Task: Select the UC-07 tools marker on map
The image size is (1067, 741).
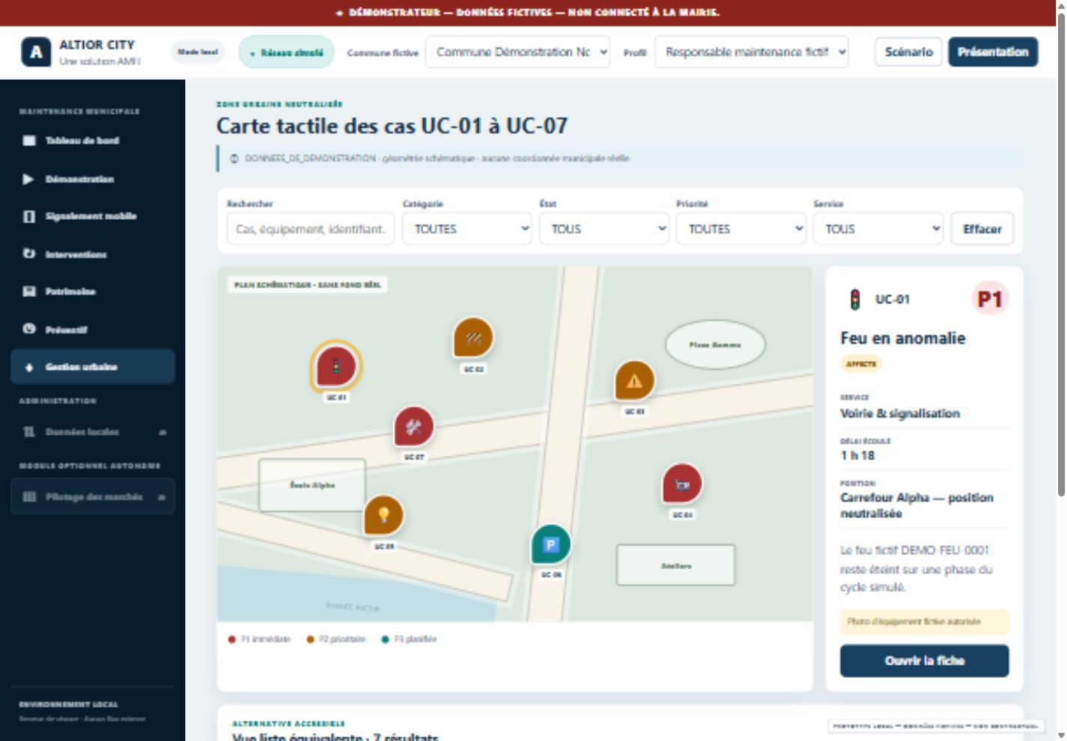Action: [x=414, y=427]
